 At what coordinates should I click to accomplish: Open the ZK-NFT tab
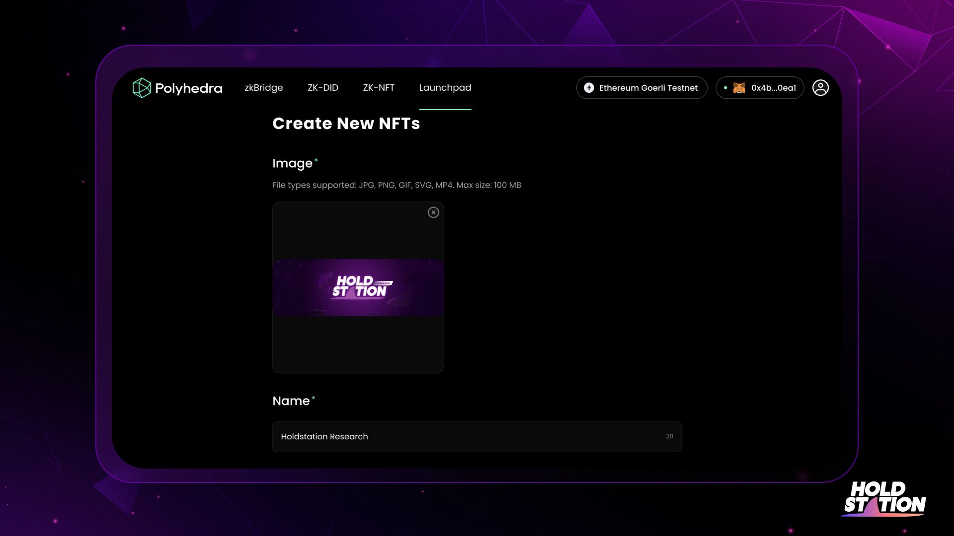(x=379, y=88)
